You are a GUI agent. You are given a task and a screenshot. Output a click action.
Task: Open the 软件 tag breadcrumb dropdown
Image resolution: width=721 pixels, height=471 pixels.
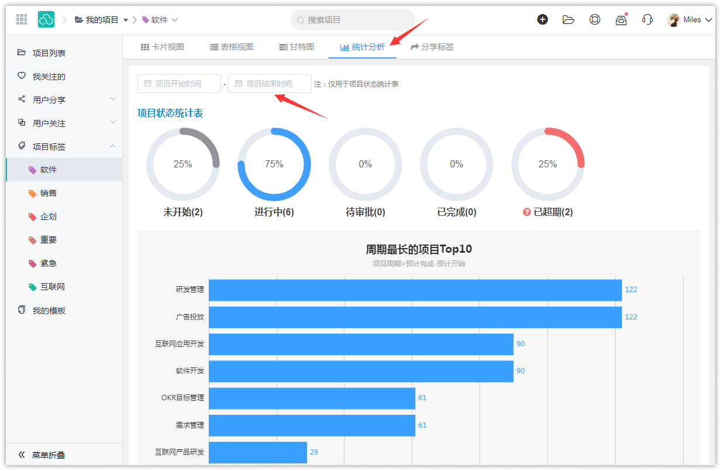(174, 20)
